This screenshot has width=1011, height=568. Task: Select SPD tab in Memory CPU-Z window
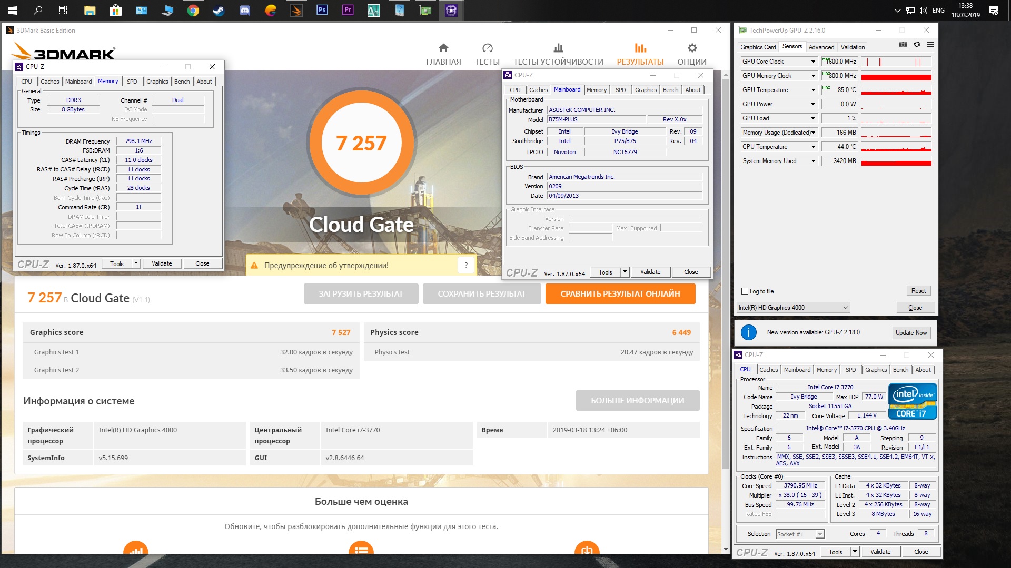coord(132,82)
